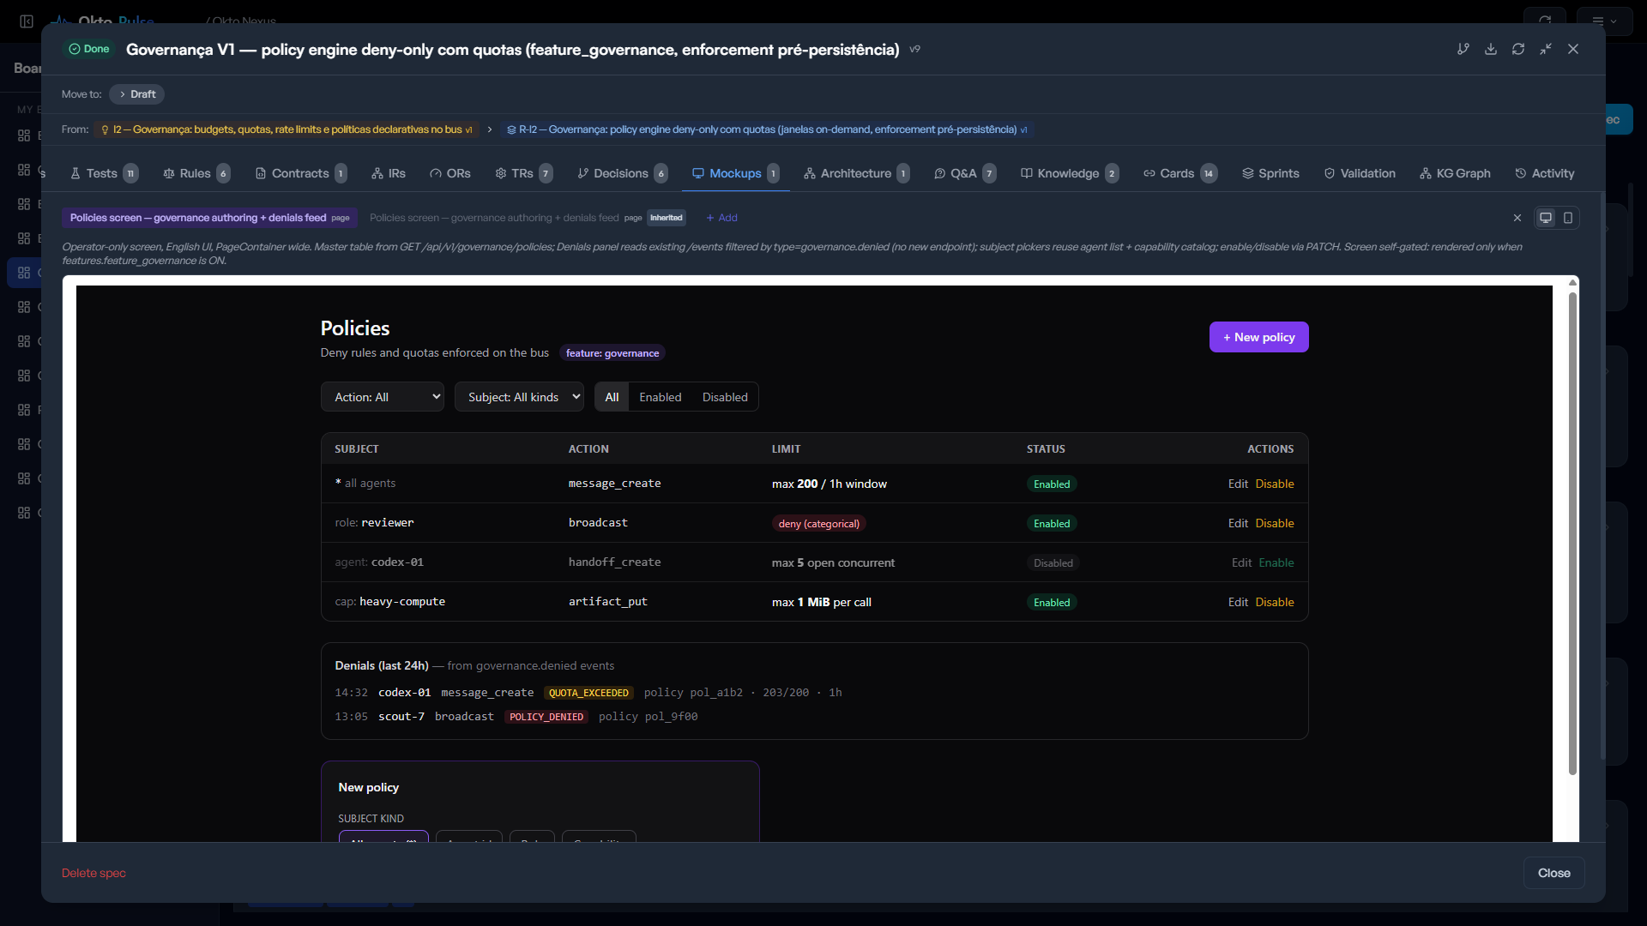Filter policies by Enabled

[661, 397]
